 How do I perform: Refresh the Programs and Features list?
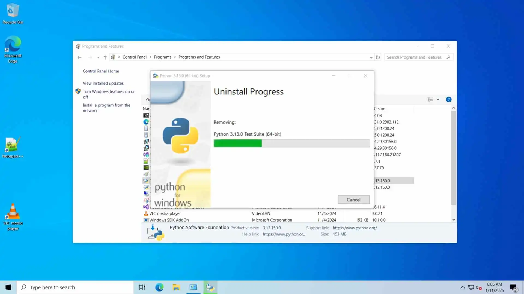(378, 57)
